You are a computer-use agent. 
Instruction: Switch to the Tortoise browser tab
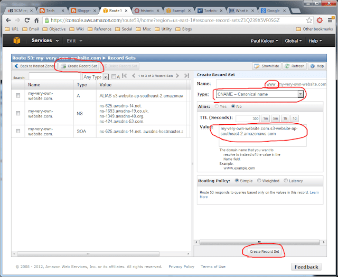(210, 11)
